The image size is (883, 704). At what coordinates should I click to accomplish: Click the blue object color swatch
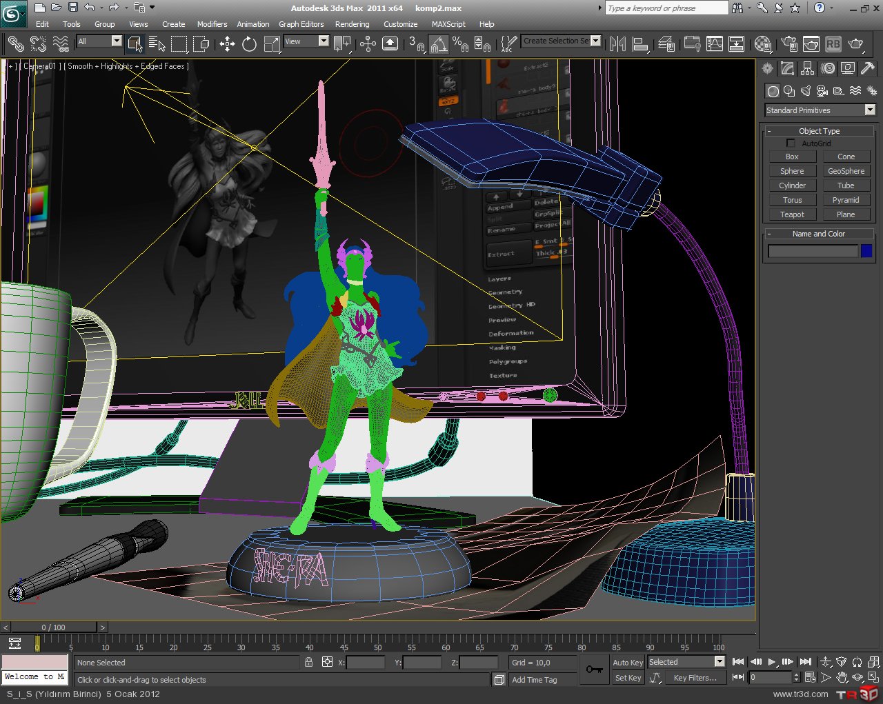pos(866,251)
